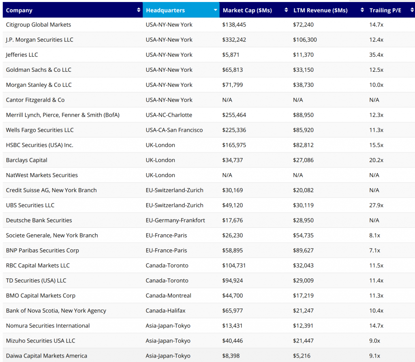Select HSBC Securities (USA) Inc. company name
Image resolution: width=415 pixels, height=362 pixels.
coord(40,145)
